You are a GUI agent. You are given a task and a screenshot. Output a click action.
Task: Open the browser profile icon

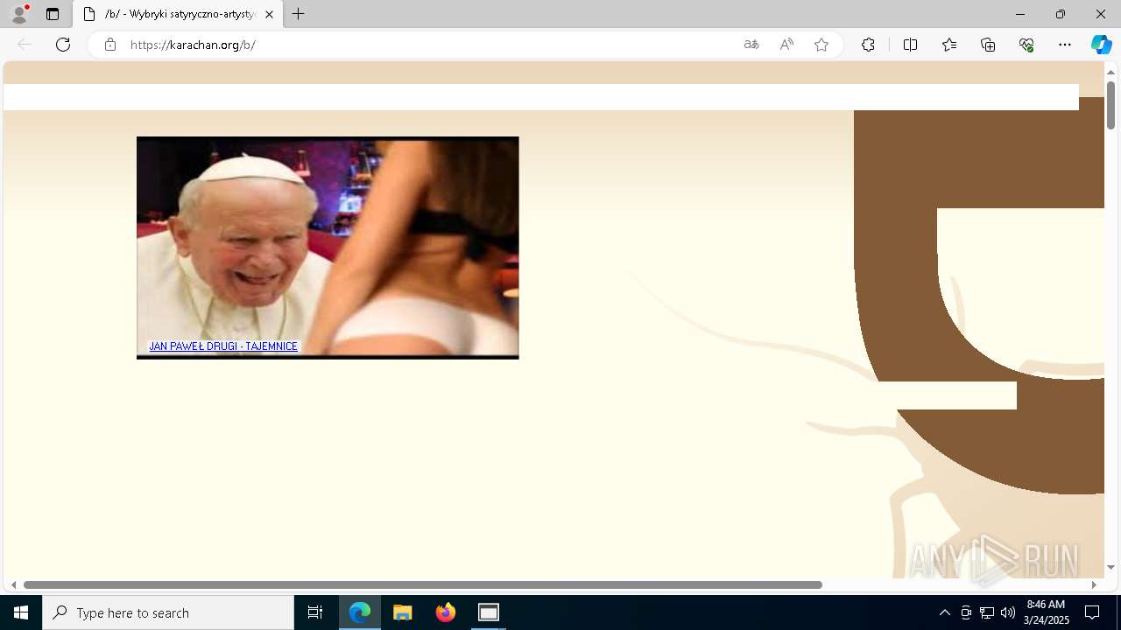19,14
